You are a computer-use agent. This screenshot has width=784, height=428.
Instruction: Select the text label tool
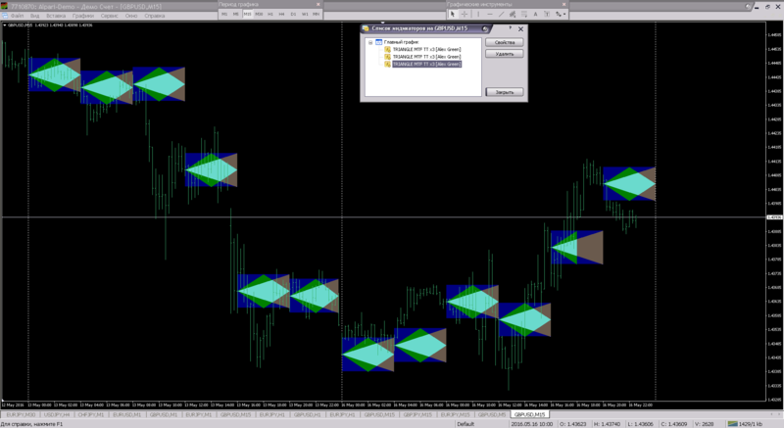(x=548, y=14)
